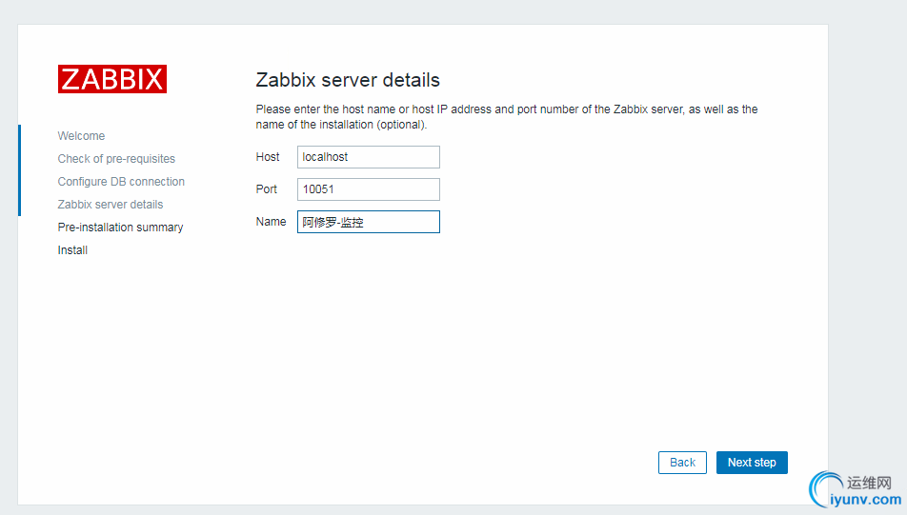
Task: Jump to Pre-installation summary step
Action: [120, 228]
